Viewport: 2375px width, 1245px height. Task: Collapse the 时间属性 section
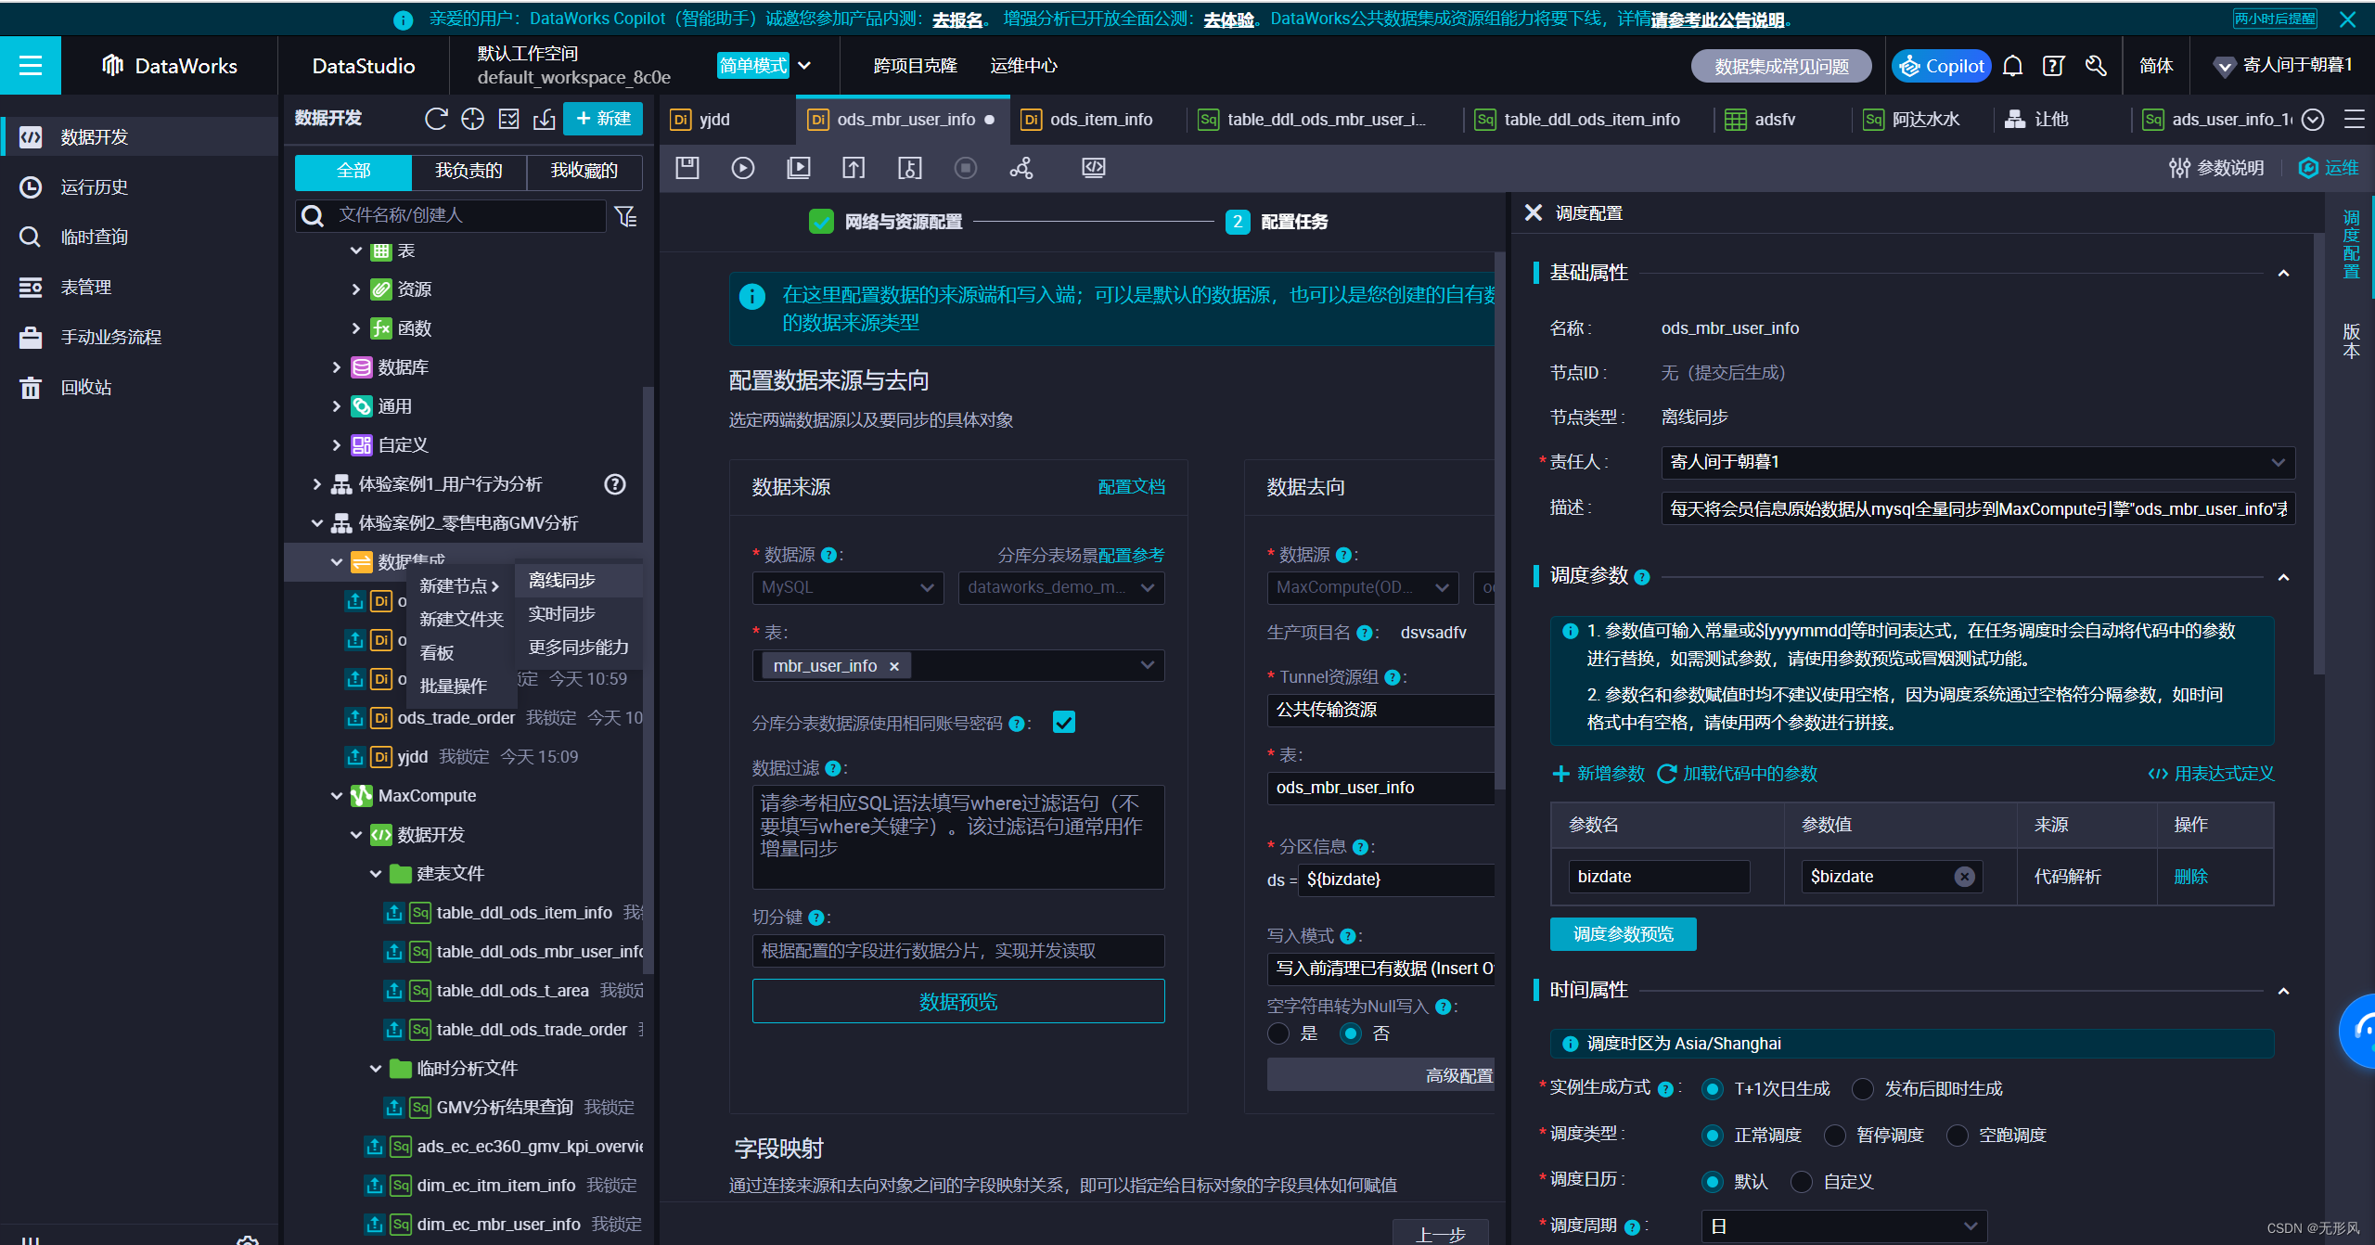[x=2283, y=991]
